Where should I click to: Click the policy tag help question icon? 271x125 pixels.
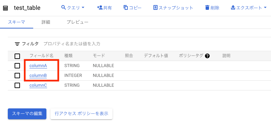click(x=207, y=56)
